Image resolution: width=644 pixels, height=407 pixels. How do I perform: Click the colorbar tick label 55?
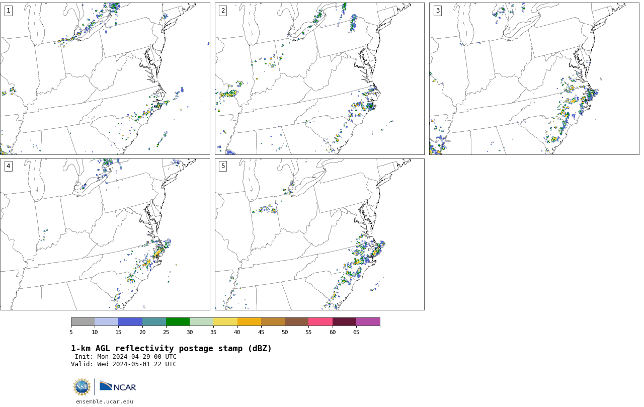(308, 332)
